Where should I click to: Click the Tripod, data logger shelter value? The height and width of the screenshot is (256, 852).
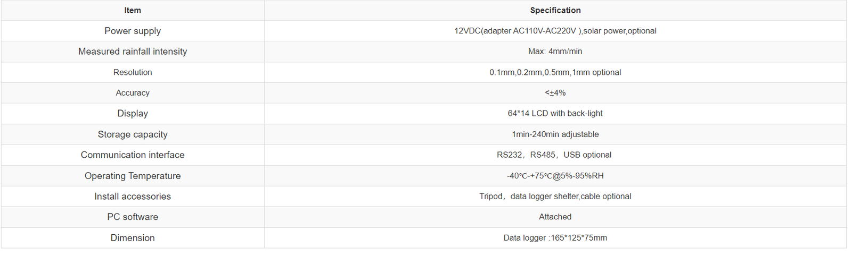pyautogui.click(x=555, y=197)
